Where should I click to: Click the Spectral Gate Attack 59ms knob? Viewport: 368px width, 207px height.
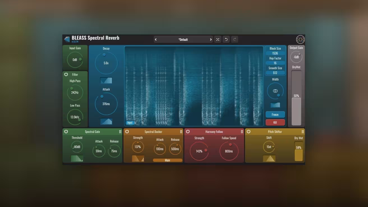[99, 151]
